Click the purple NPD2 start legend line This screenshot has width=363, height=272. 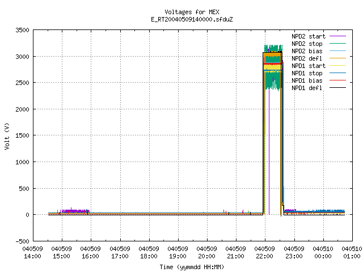pos(337,36)
